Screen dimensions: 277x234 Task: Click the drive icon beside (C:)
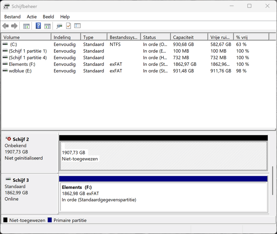click(5, 44)
